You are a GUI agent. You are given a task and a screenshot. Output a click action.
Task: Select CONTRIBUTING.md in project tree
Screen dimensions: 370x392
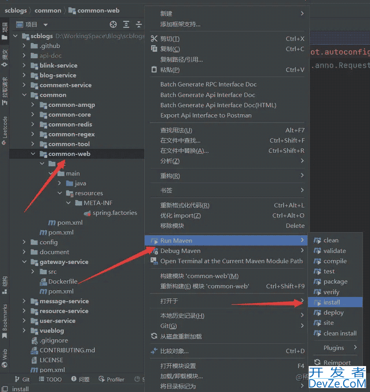point(67,350)
